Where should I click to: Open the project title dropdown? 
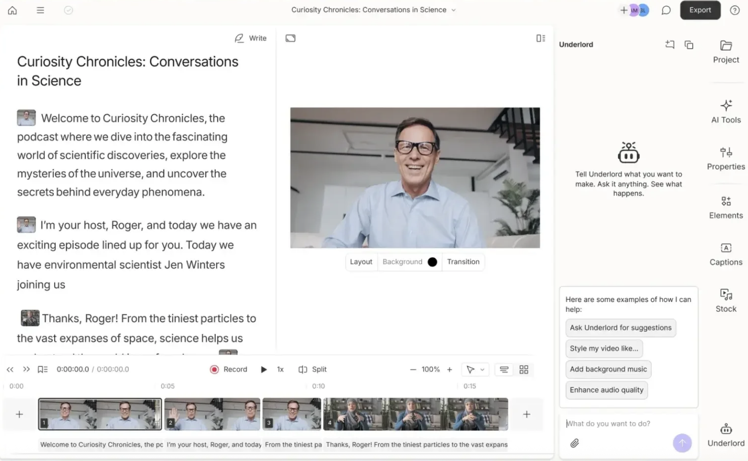453,10
